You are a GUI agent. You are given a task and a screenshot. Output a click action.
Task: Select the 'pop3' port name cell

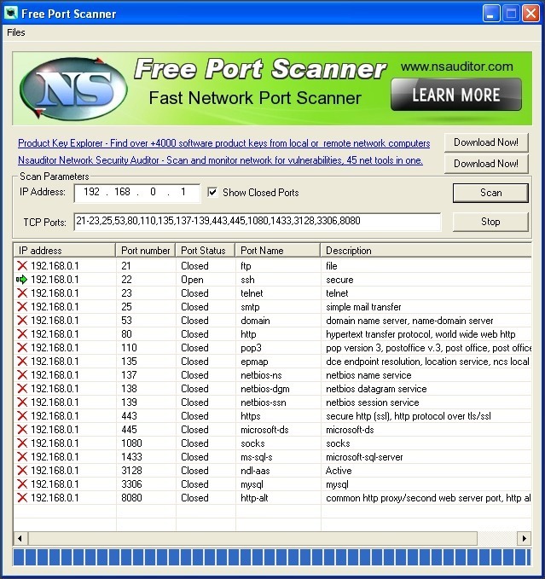click(251, 348)
